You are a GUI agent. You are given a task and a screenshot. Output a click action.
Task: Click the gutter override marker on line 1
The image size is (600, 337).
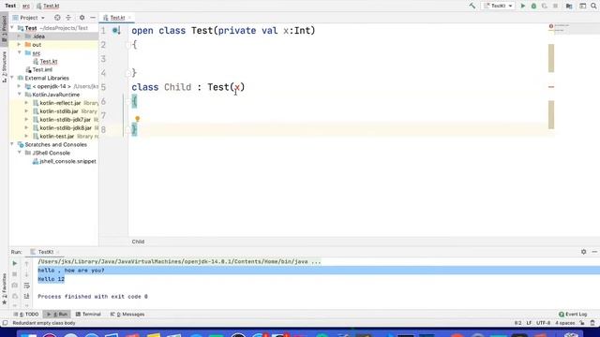coord(116,31)
